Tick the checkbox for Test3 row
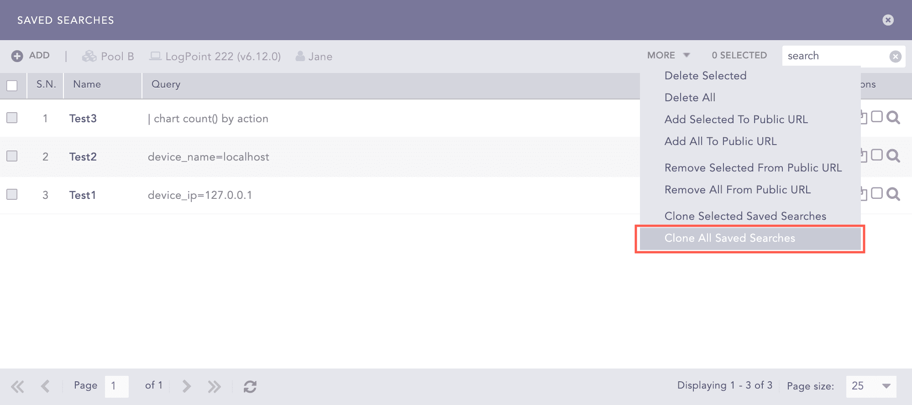 [12, 118]
